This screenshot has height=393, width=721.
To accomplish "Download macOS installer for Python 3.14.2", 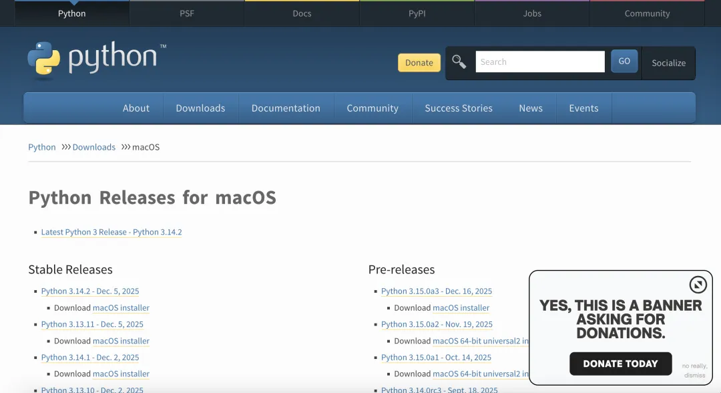I will tap(121, 308).
